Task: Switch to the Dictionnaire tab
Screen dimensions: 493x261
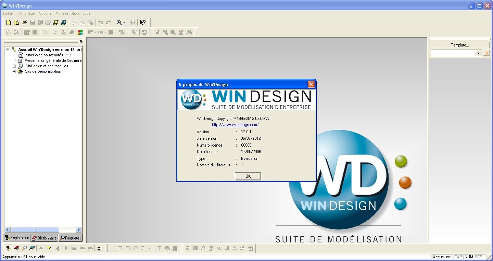Action: coord(44,238)
